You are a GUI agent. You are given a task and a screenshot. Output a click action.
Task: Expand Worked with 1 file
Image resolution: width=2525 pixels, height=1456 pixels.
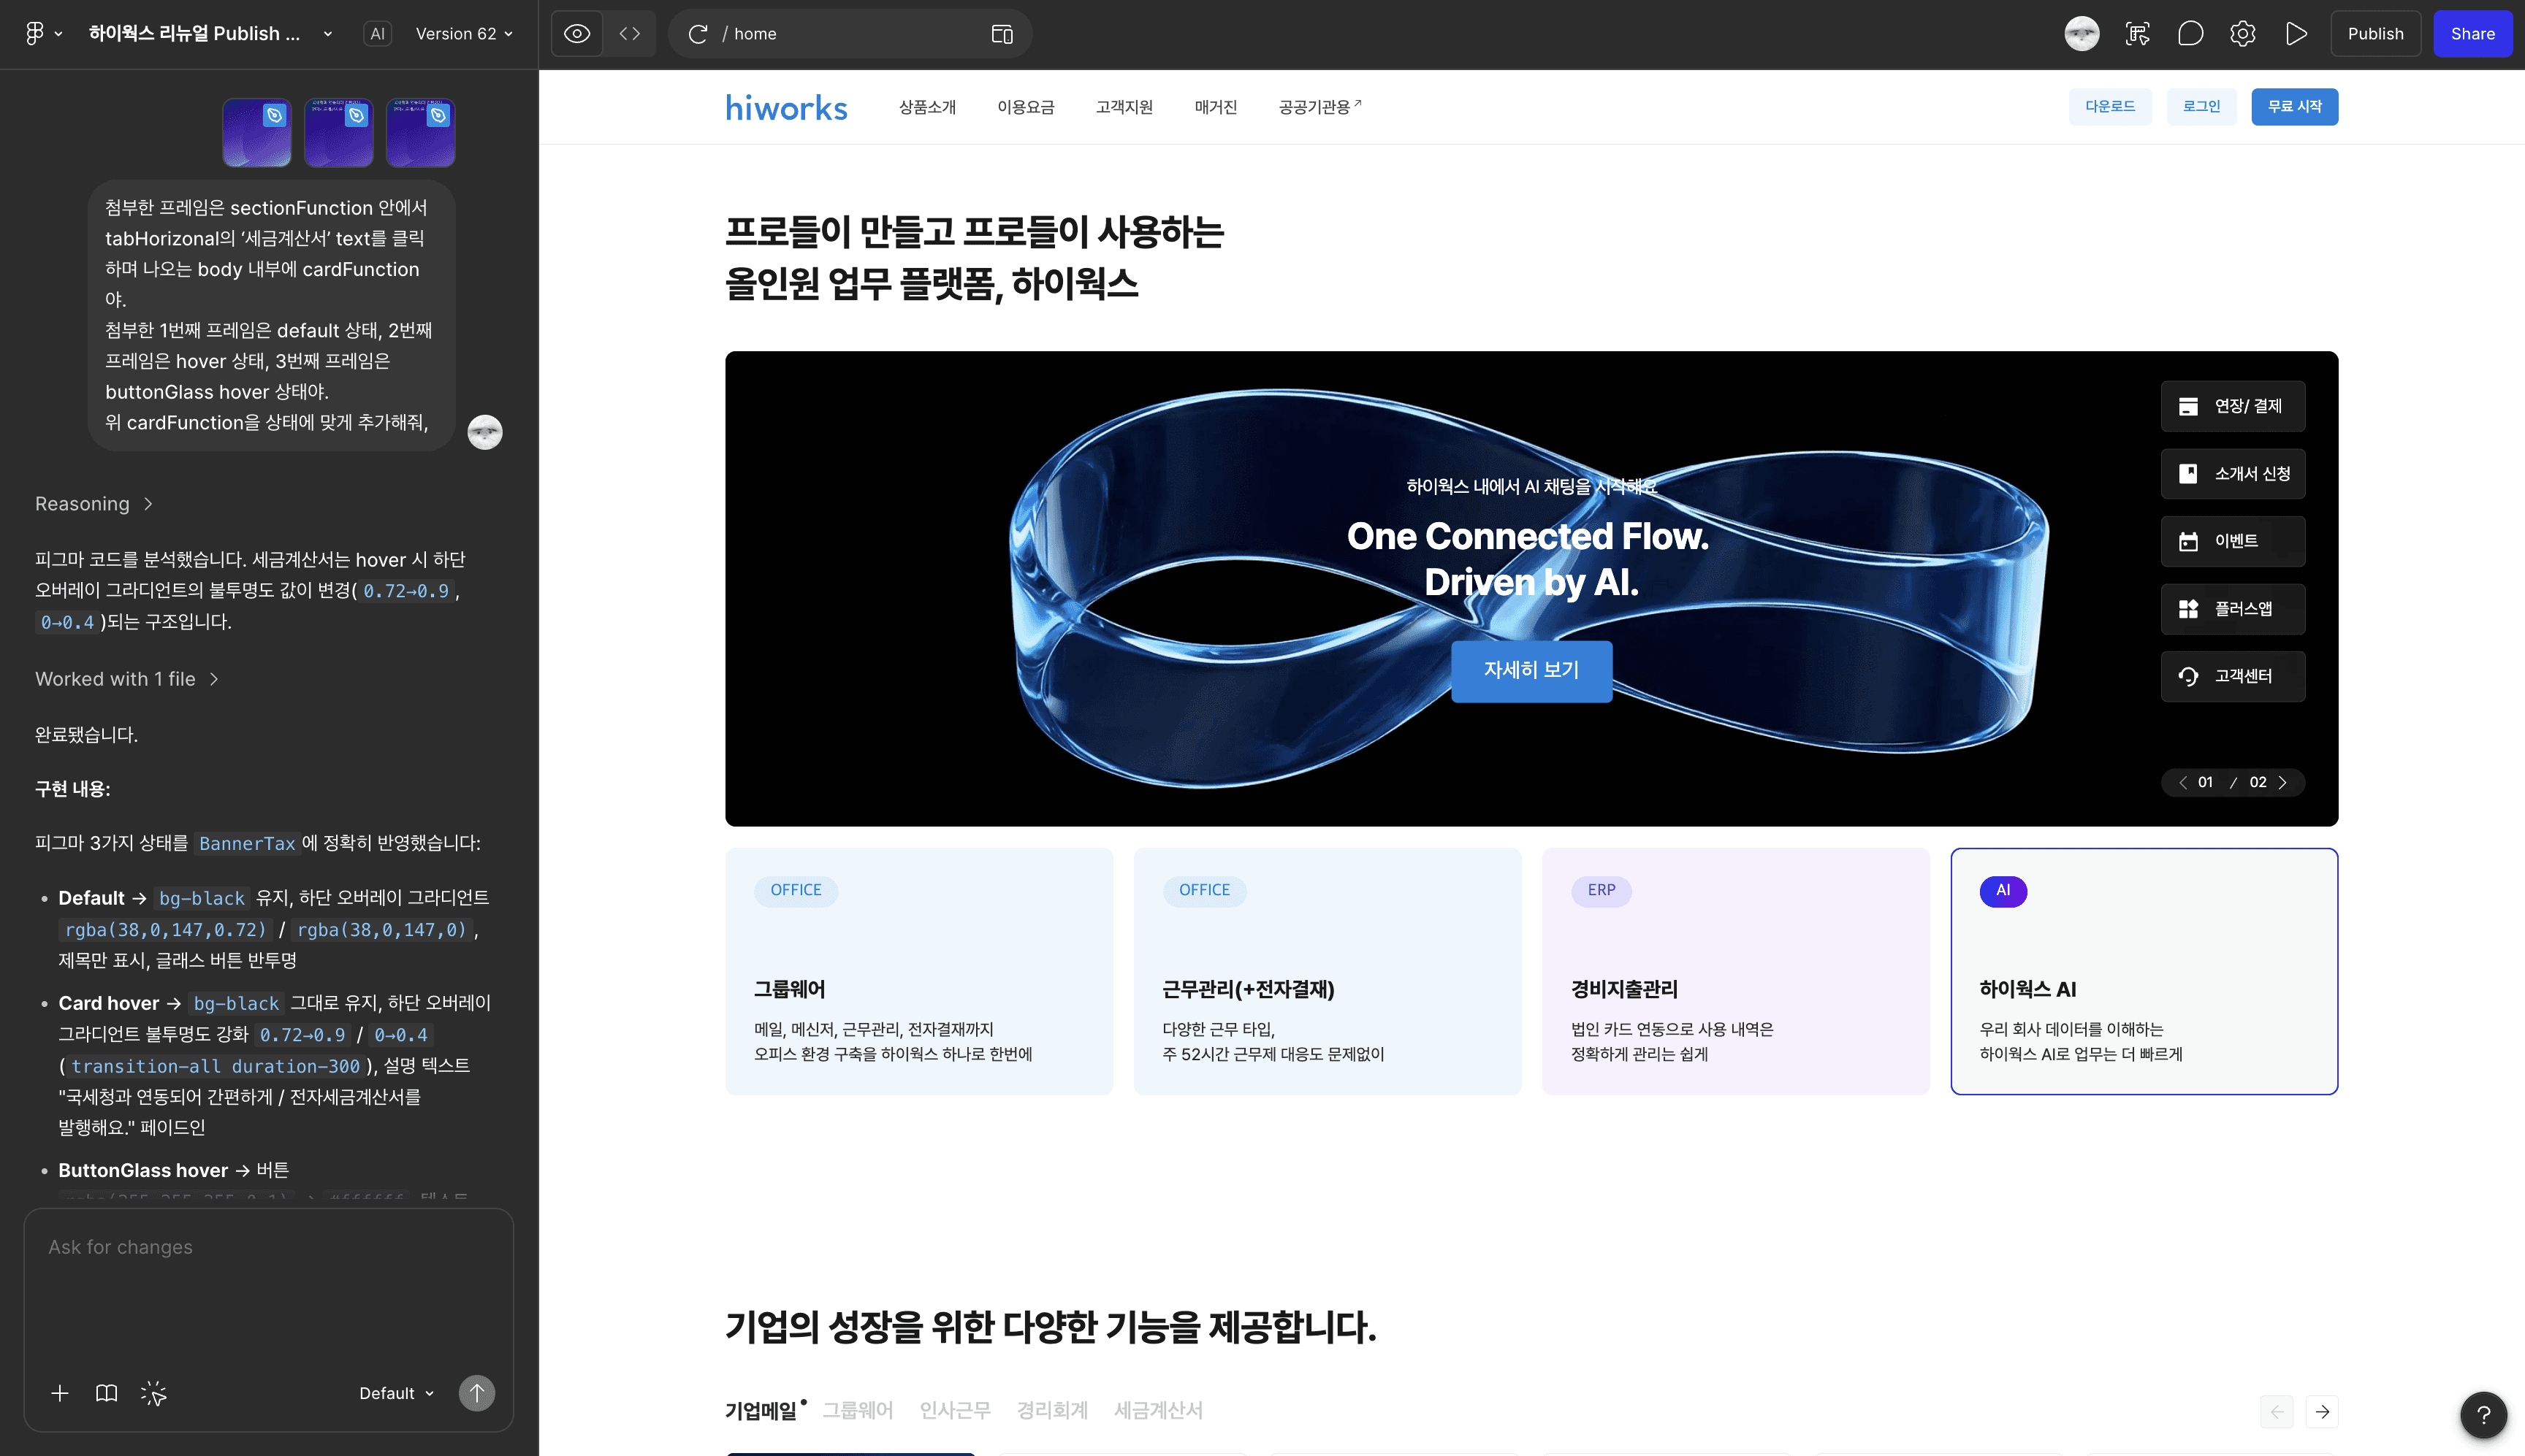[x=126, y=679]
